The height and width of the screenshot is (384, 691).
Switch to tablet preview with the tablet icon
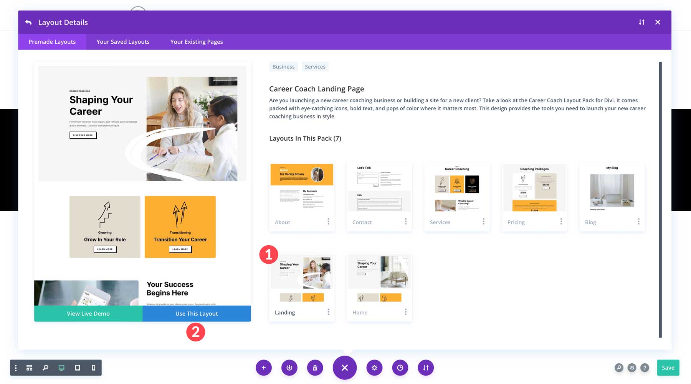coord(77,368)
